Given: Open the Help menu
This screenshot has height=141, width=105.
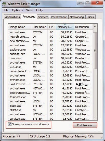Looking at the screenshot, I should pyautogui.click(x=39, y=10).
